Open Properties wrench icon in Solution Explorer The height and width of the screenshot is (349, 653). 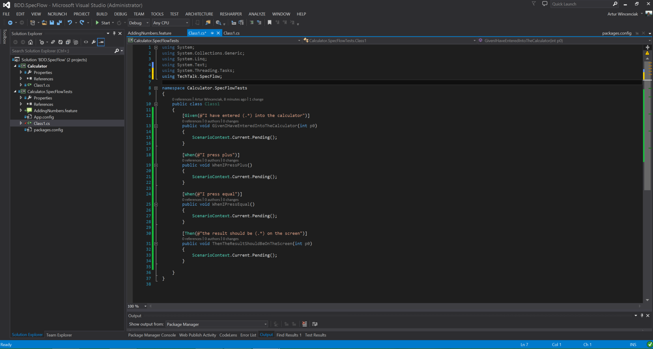click(x=93, y=42)
